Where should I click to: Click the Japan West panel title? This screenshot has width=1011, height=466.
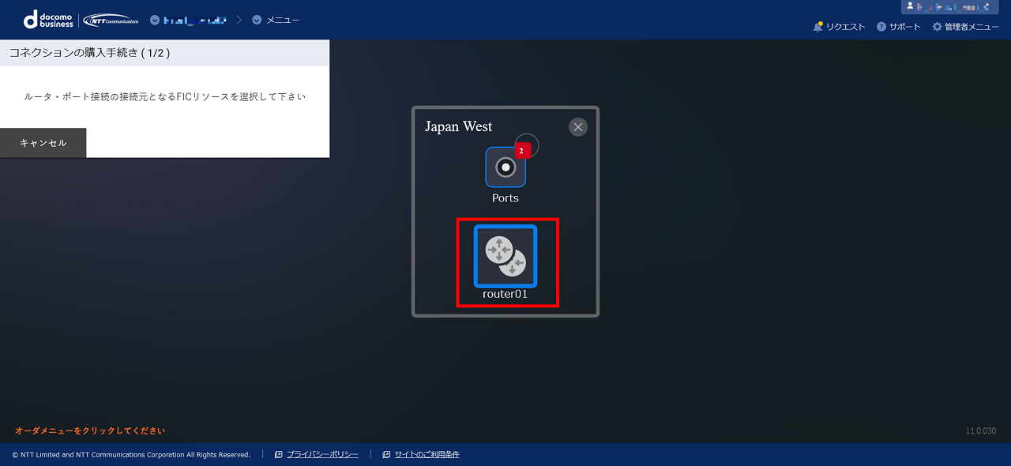[458, 126]
